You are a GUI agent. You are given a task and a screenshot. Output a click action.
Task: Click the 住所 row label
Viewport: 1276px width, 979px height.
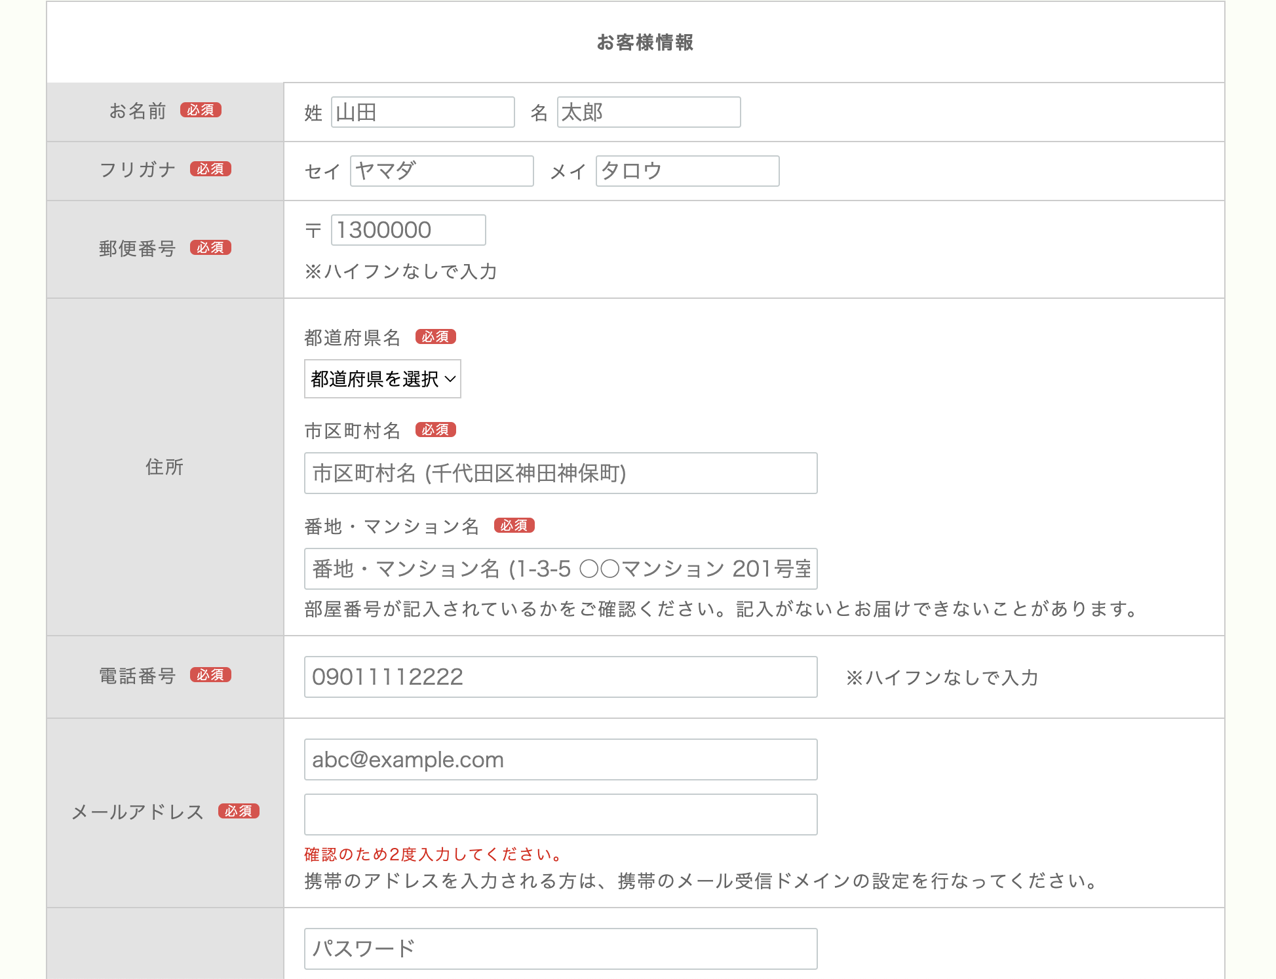tap(164, 467)
